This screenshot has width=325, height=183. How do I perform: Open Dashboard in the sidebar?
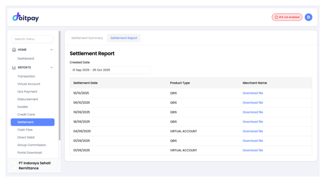click(x=26, y=59)
